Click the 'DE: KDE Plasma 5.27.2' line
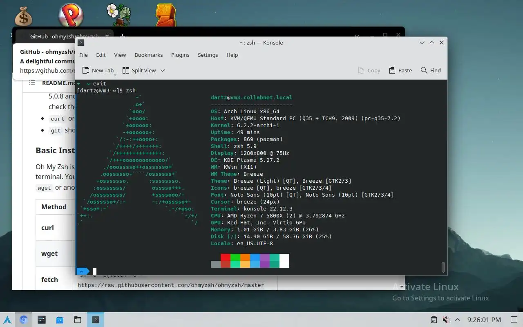The width and height of the screenshot is (523, 327). (x=245, y=160)
